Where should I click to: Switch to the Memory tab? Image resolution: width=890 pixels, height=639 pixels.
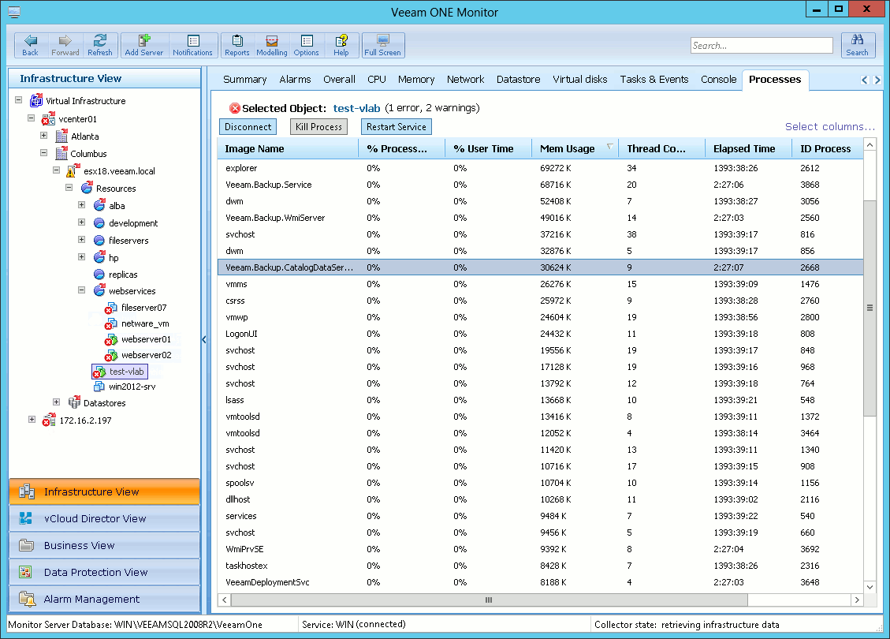[416, 80]
